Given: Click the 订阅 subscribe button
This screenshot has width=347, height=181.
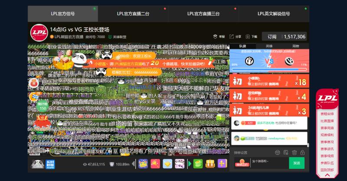Looking at the screenshot, I should (272, 37).
